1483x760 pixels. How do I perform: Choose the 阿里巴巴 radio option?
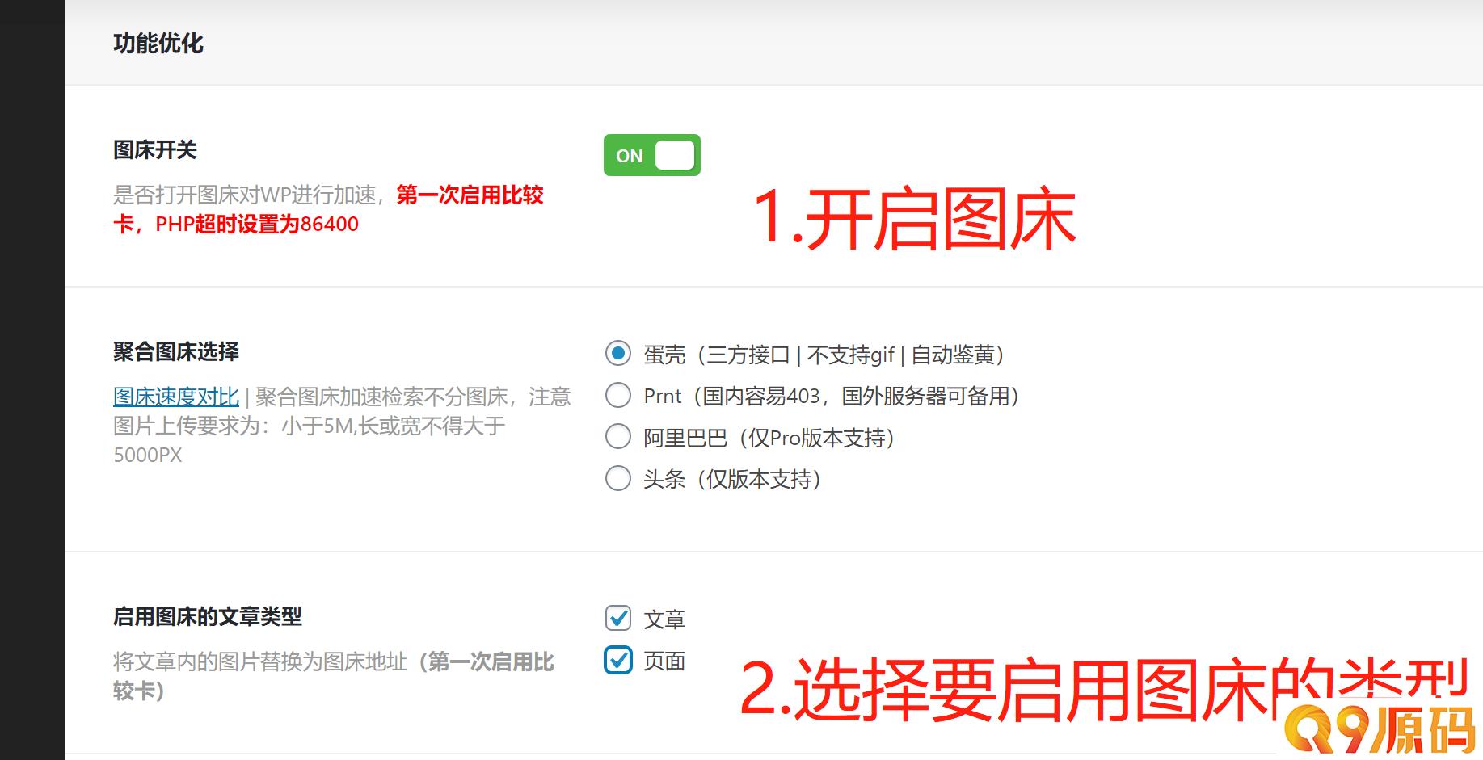click(618, 437)
